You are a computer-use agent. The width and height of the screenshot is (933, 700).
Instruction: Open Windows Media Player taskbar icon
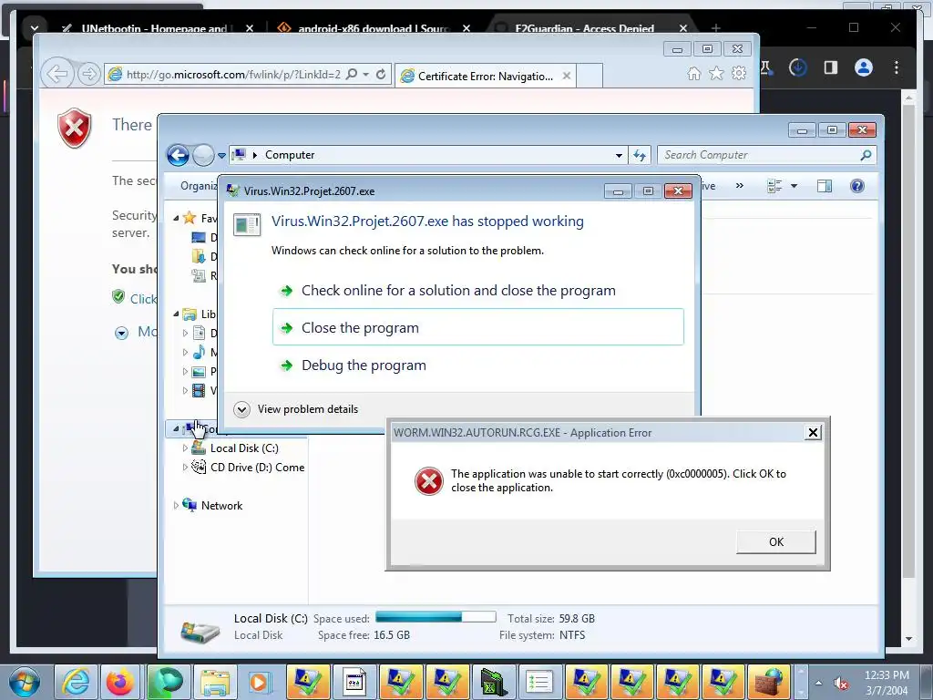point(260,682)
